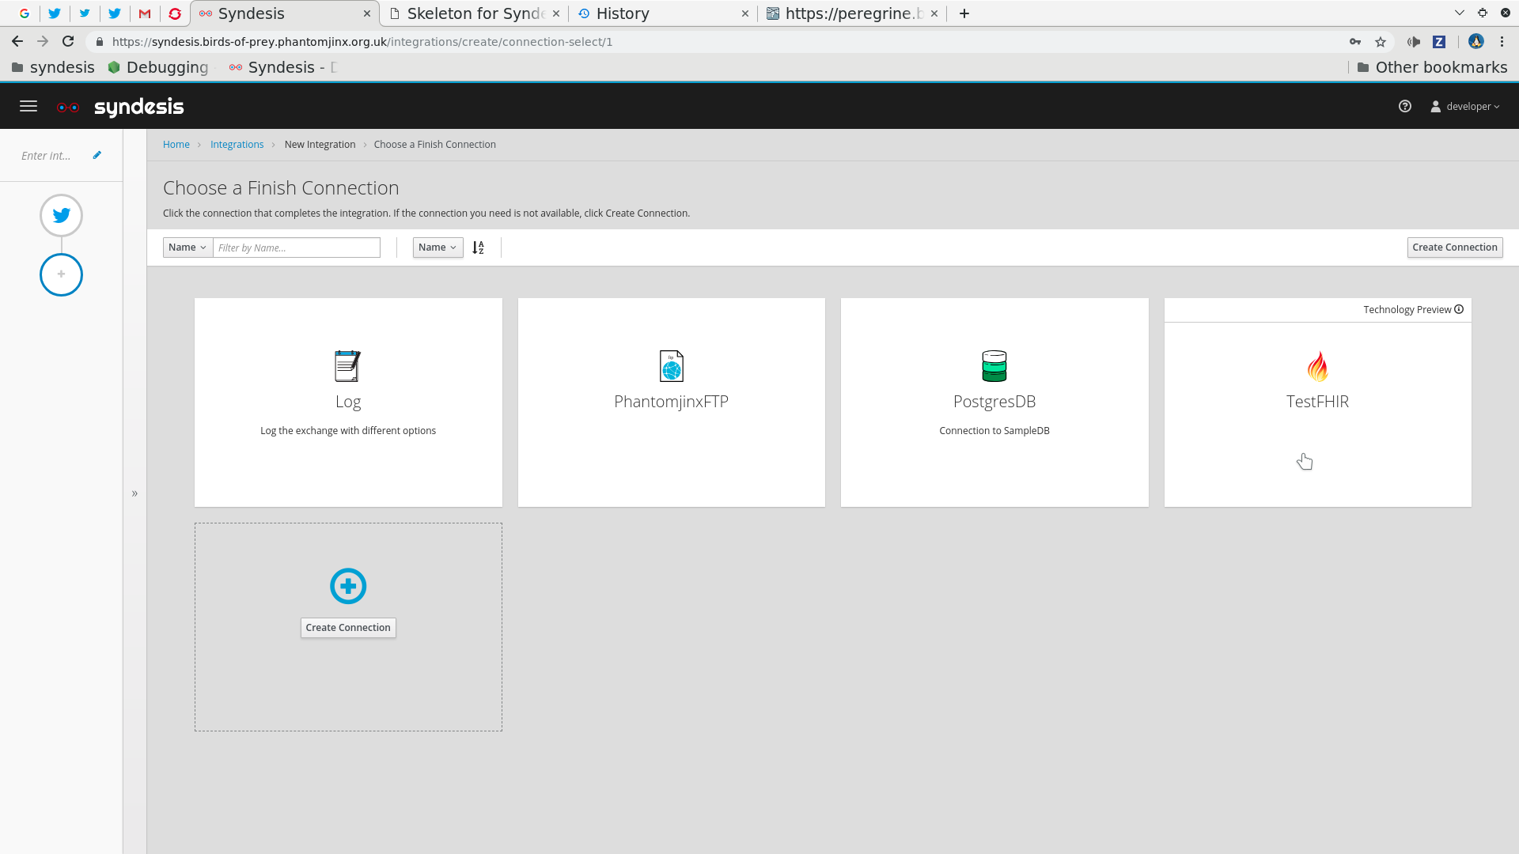Open the pinned Google tab
The image size is (1519, 854).
click(x=25, y=13)
